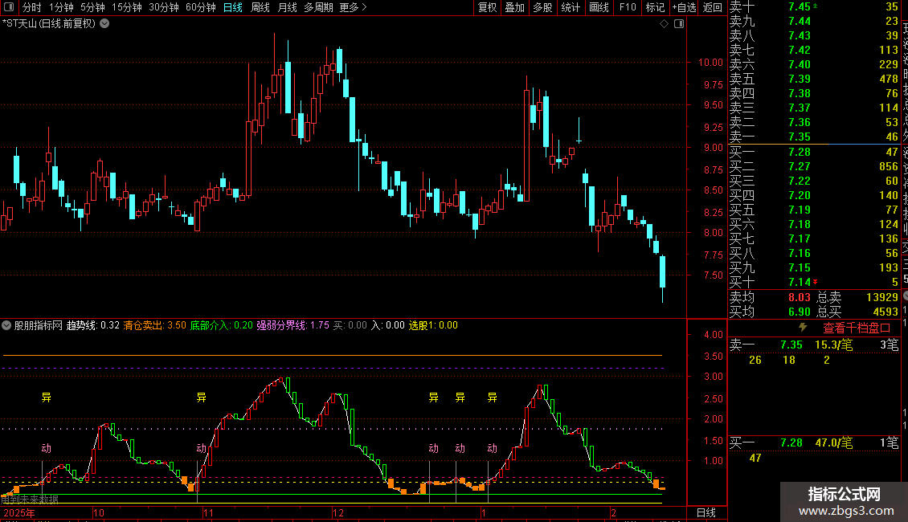908x522 pixels.
Task: Open the 统计 statistics tool
Action: [571, 7]
